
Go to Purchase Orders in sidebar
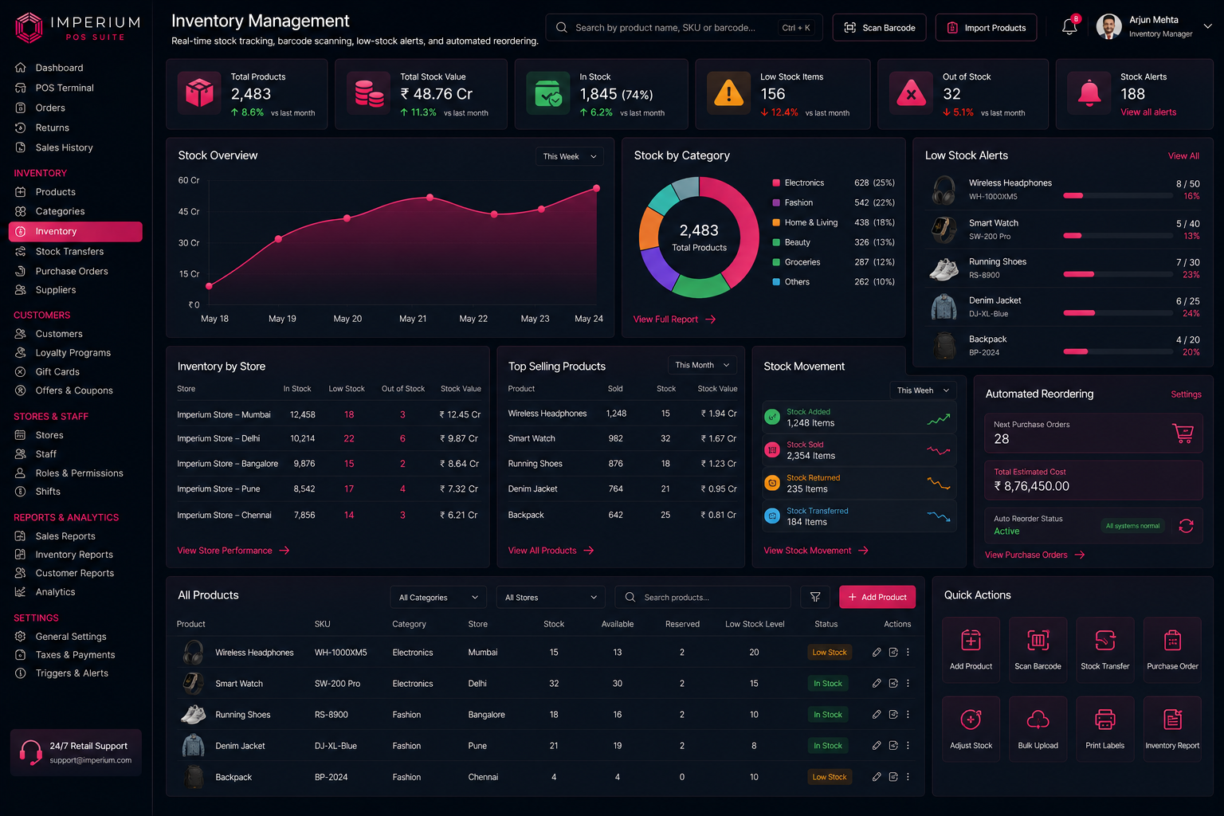pos(72,271)
